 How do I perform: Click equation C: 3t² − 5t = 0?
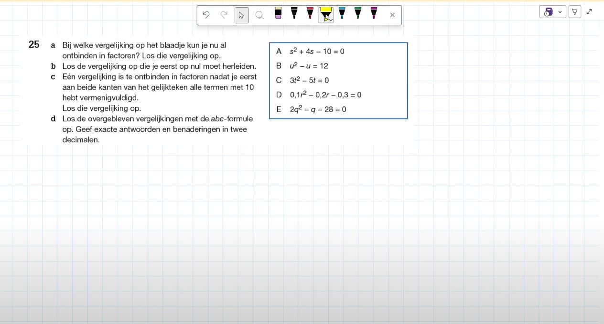click(309, 81)
